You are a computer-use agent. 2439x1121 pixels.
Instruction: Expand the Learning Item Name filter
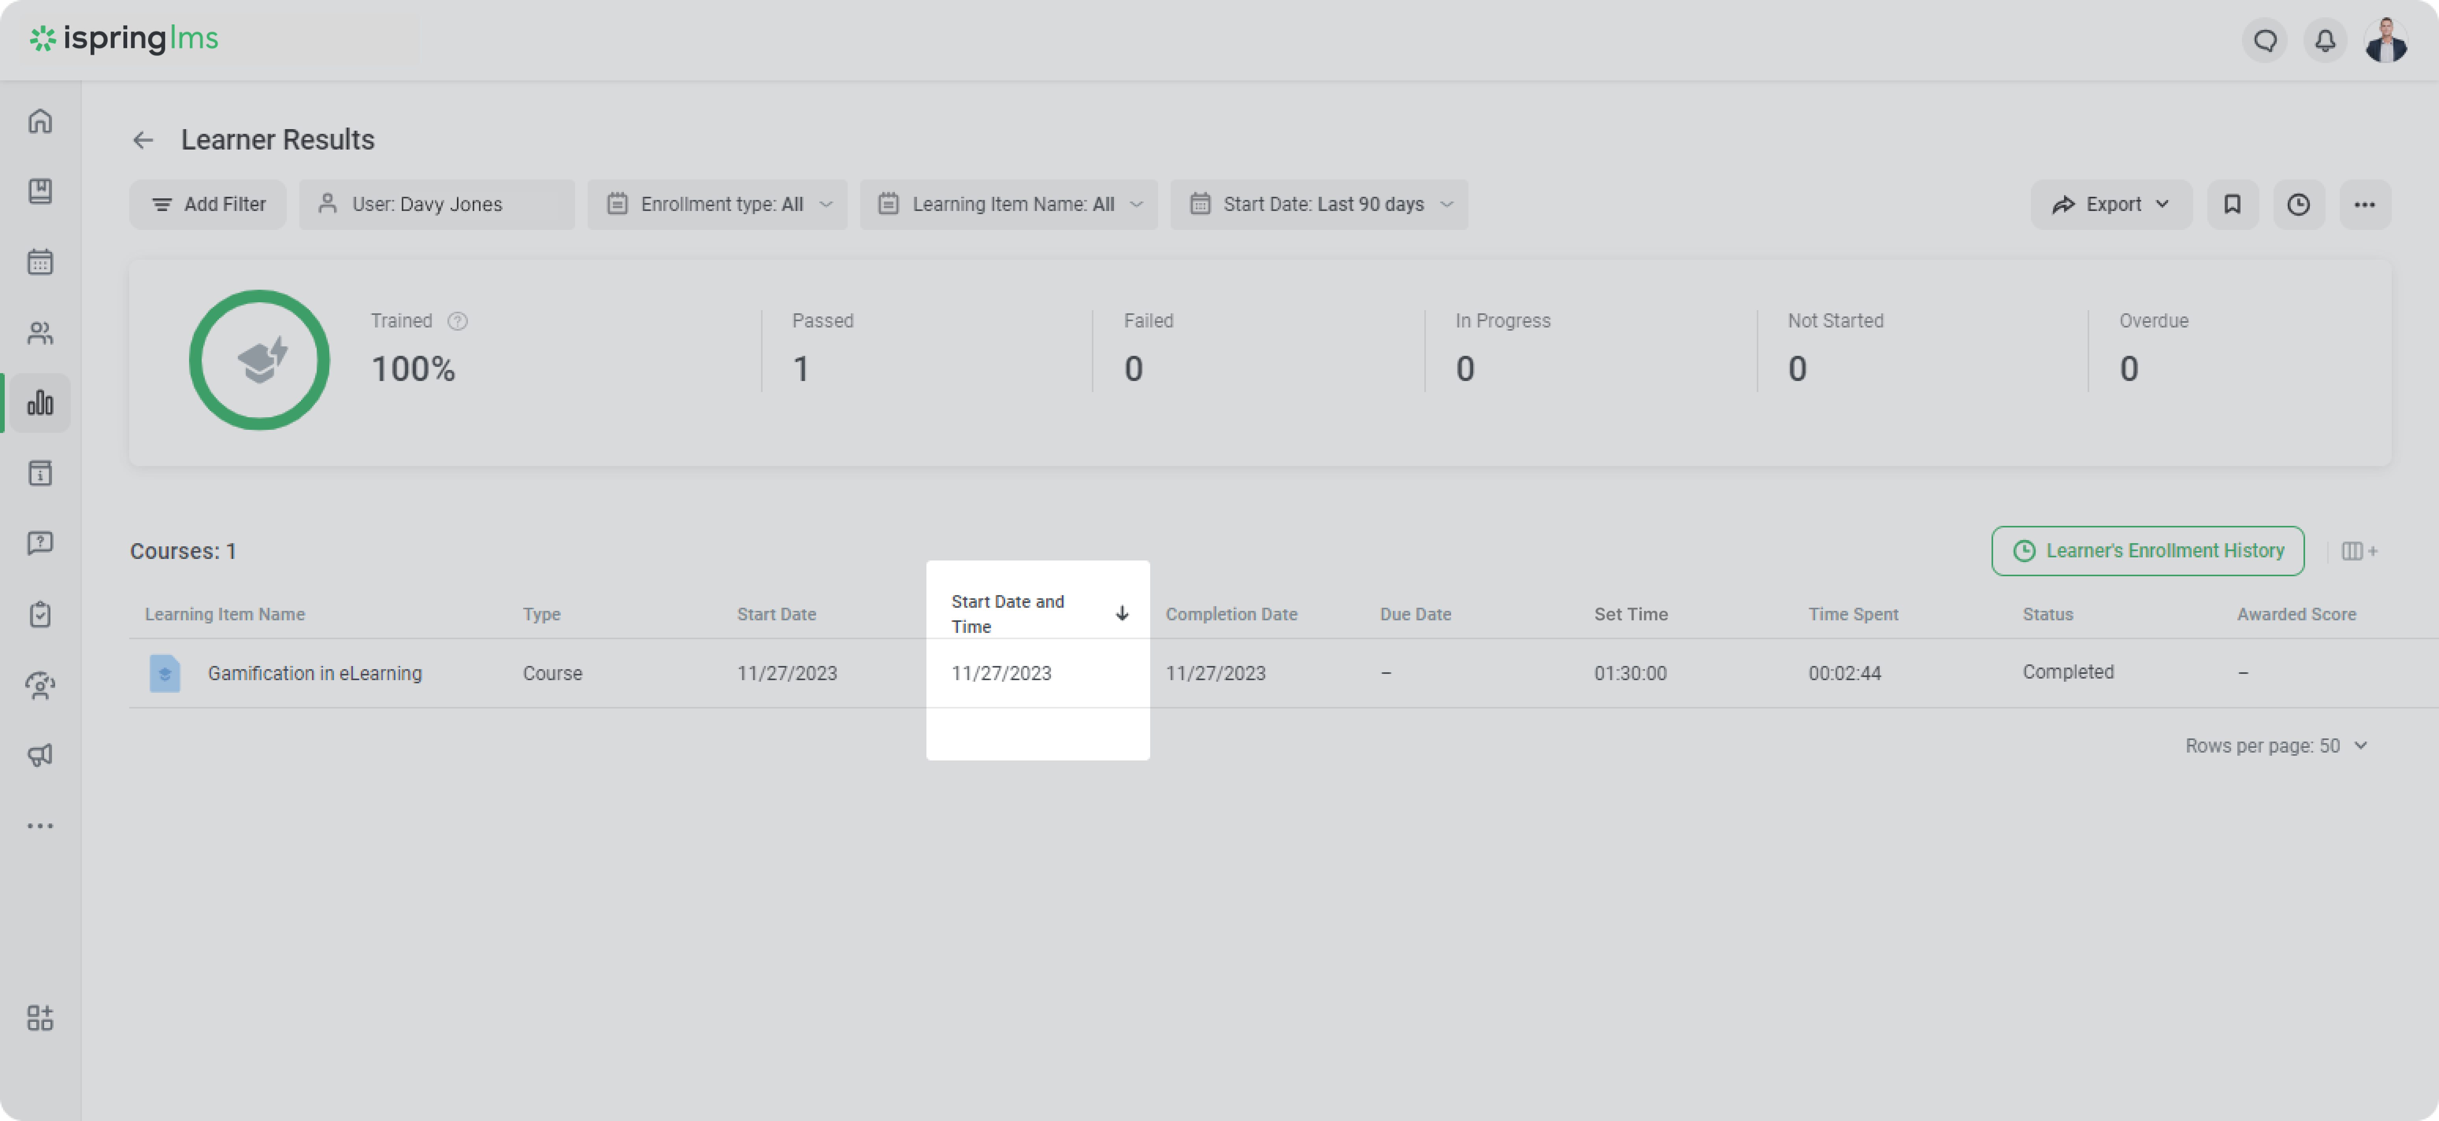(1008, 204)
